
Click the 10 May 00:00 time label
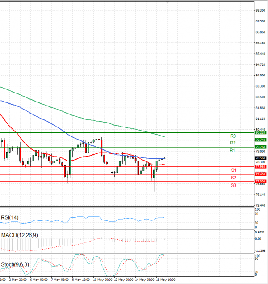(x=103, y=280)
